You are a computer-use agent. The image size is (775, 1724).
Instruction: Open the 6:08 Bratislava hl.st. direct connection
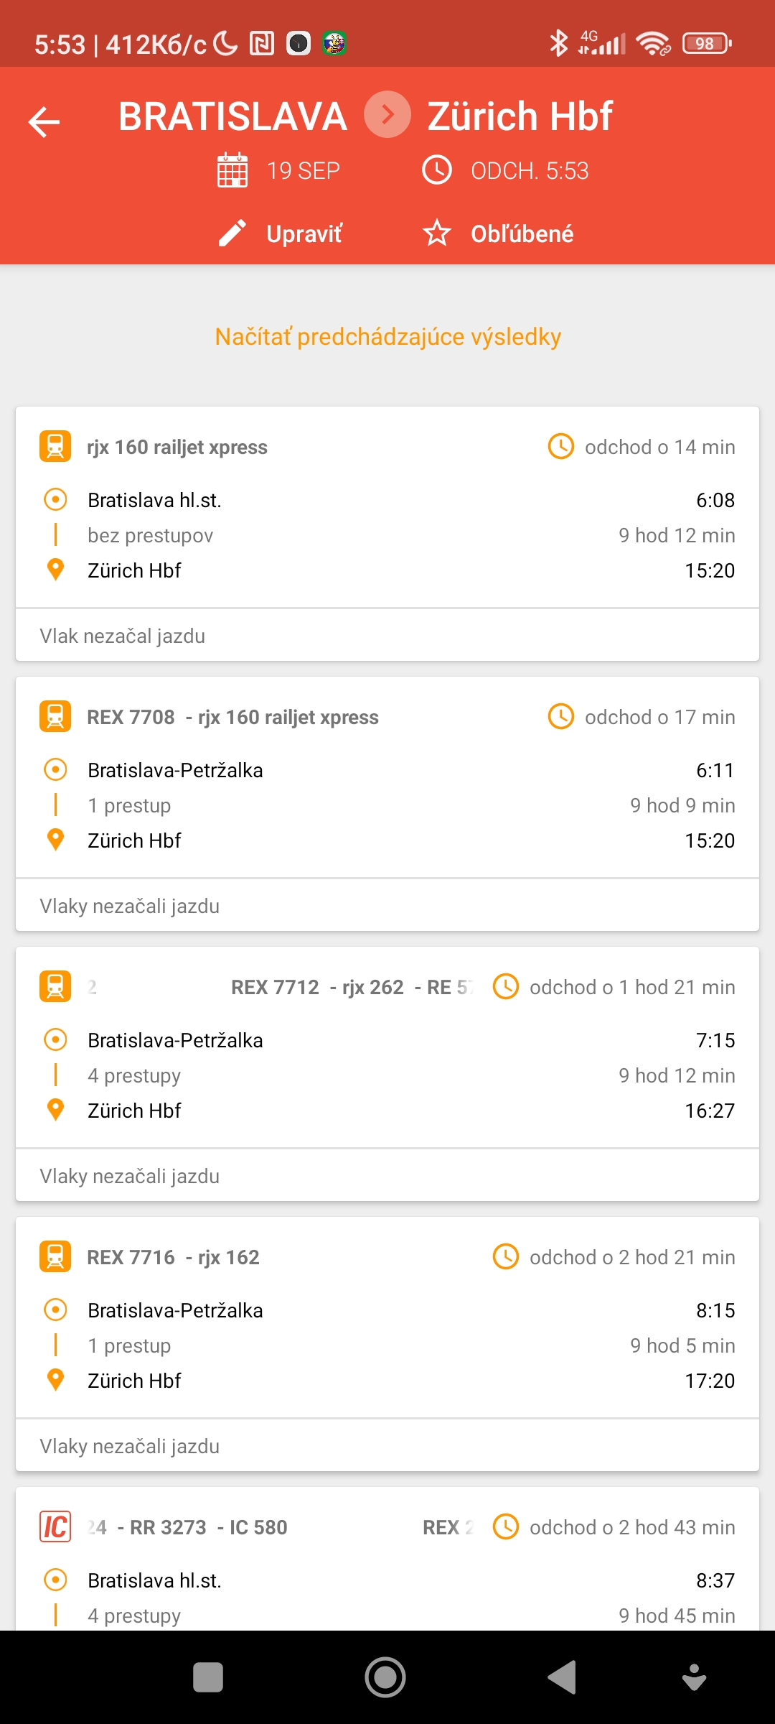coord(387,535)
